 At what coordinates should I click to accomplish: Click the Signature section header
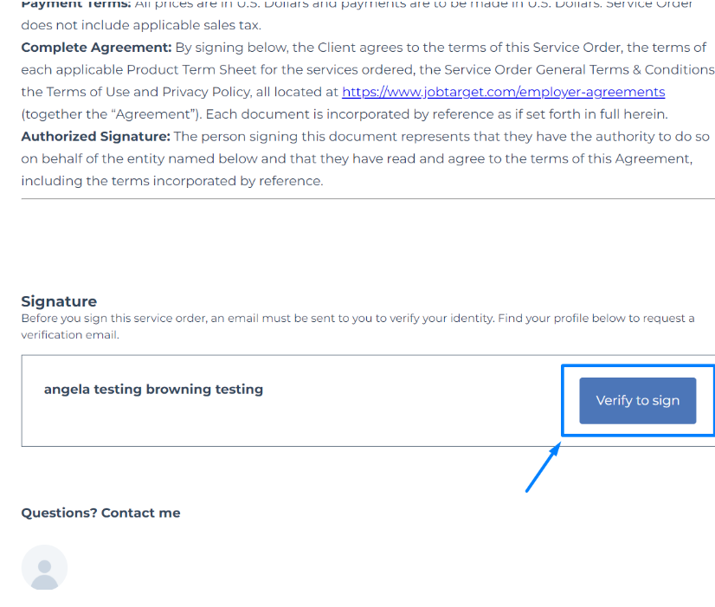[59, 301]
